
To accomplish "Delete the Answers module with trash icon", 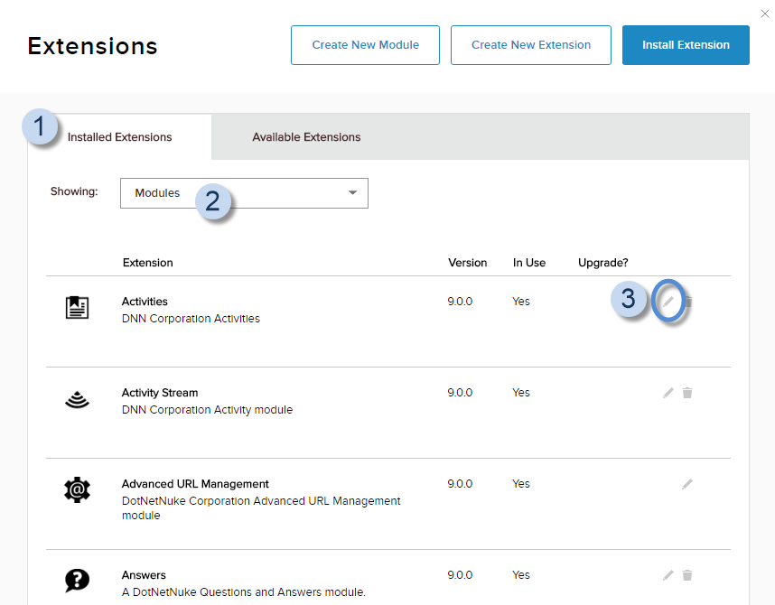I will click(x=687, y=575).
